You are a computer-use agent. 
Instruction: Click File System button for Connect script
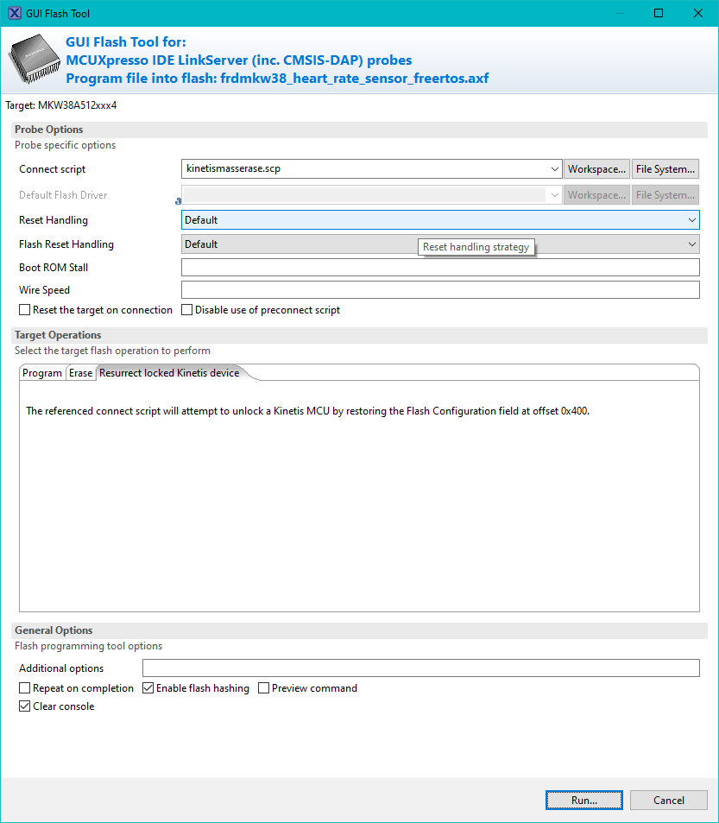point(665,169)
